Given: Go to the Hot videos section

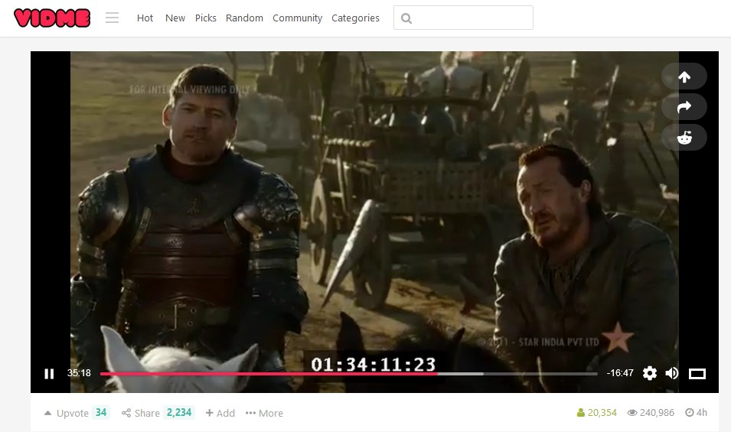Looking at the screenshot, I should coord(145,18).
